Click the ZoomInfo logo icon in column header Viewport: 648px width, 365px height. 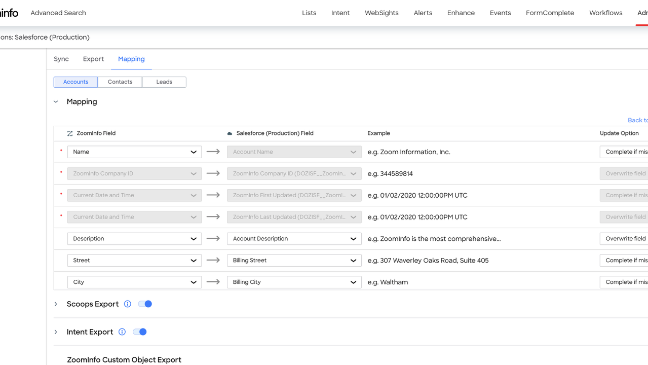pyautogui.click(x=70, y=133)
